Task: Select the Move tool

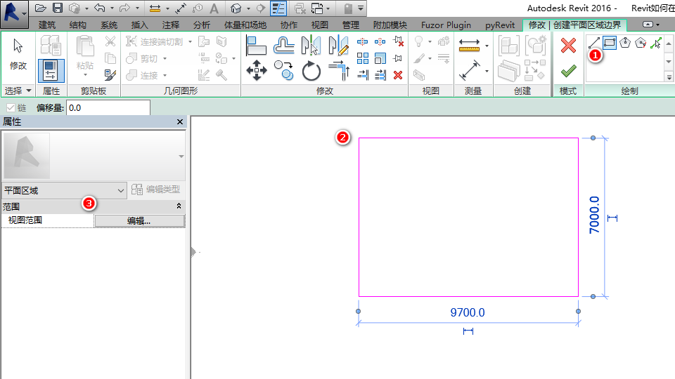Action: pos(256,70)
